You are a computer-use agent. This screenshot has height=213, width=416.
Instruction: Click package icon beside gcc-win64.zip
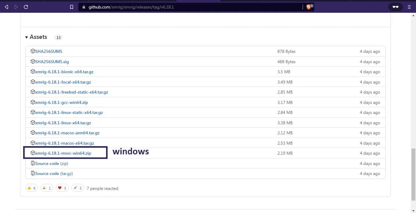(33, 102)
